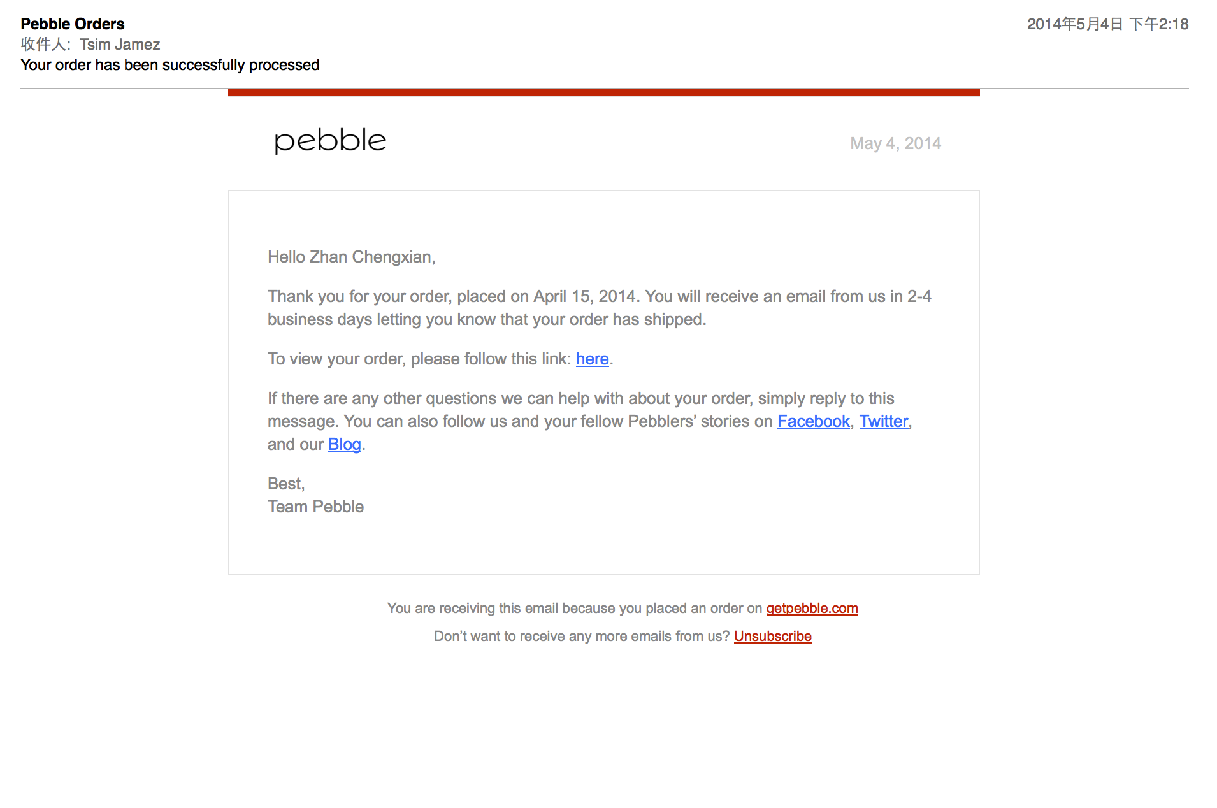Open the getpebble.com link
Image resolution: width=1217 pixels, height=808 pixels.
coord(812,608)
